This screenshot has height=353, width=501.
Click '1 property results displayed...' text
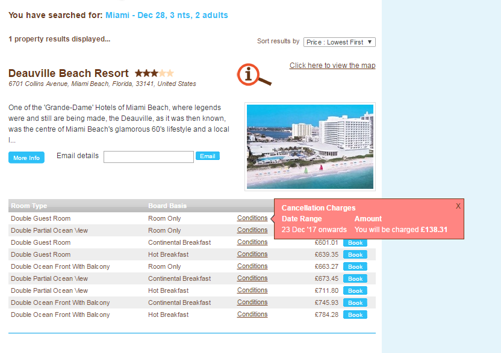[x=60, y=39]
